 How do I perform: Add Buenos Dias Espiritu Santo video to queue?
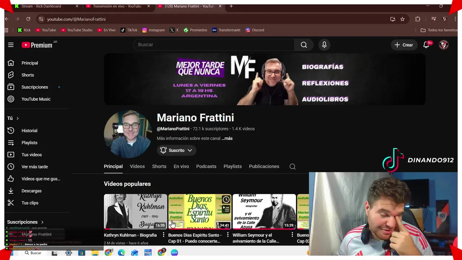[226, 209]
